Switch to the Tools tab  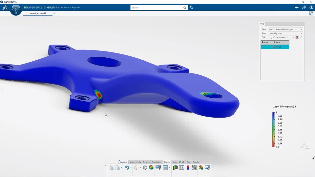[x=189, y=162]
